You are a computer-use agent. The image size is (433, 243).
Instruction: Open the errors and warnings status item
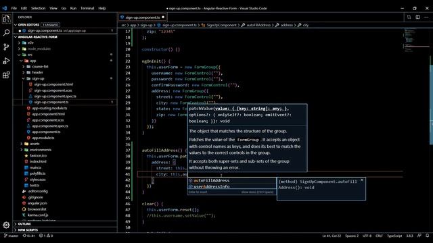pyautogui.click(x=46, y=236)
